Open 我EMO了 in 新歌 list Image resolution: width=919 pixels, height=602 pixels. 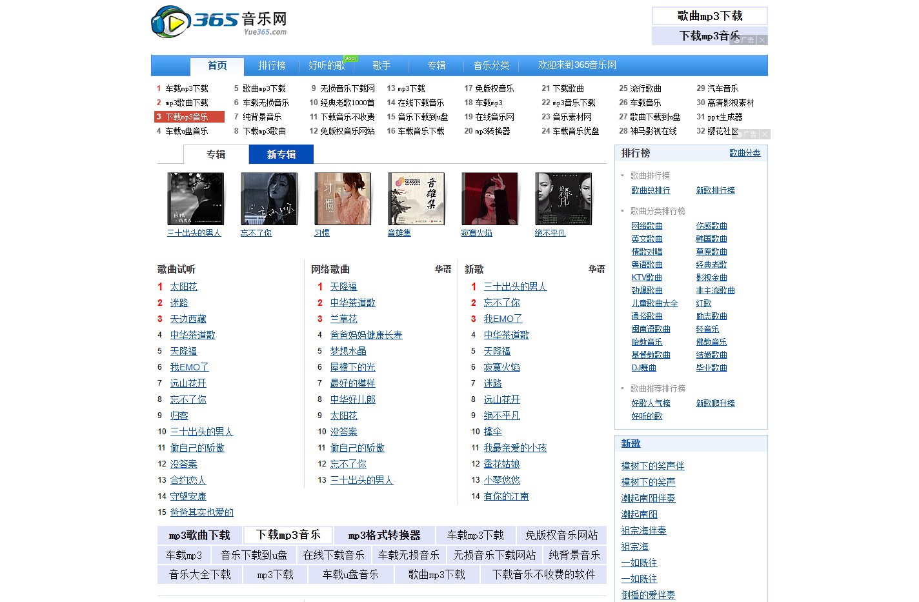503,319
